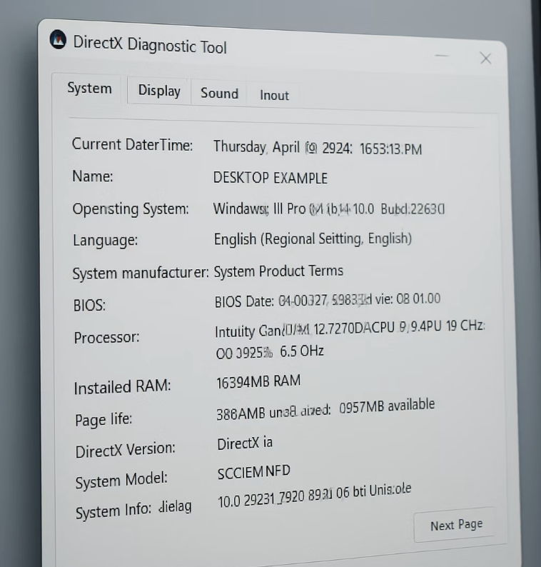Click the 'System Info: dielag' label
The image size is (541, 567).
(x=133, y=510)
